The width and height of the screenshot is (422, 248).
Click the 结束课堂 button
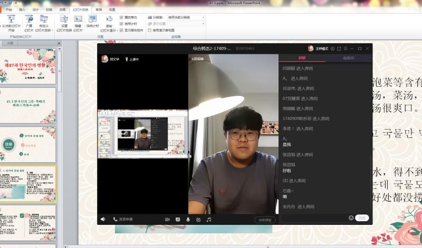tap(264, 220)
